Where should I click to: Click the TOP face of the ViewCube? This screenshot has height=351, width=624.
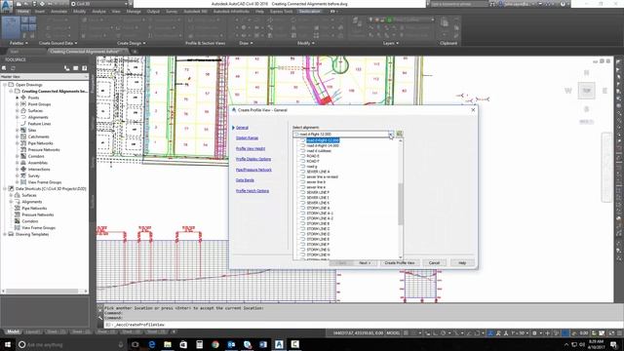click(587, 91)
